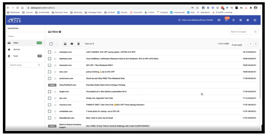This screenshot has height=137, width=267.
Task: Click the card icon in blue header
Action: click(x=219, y=20)
